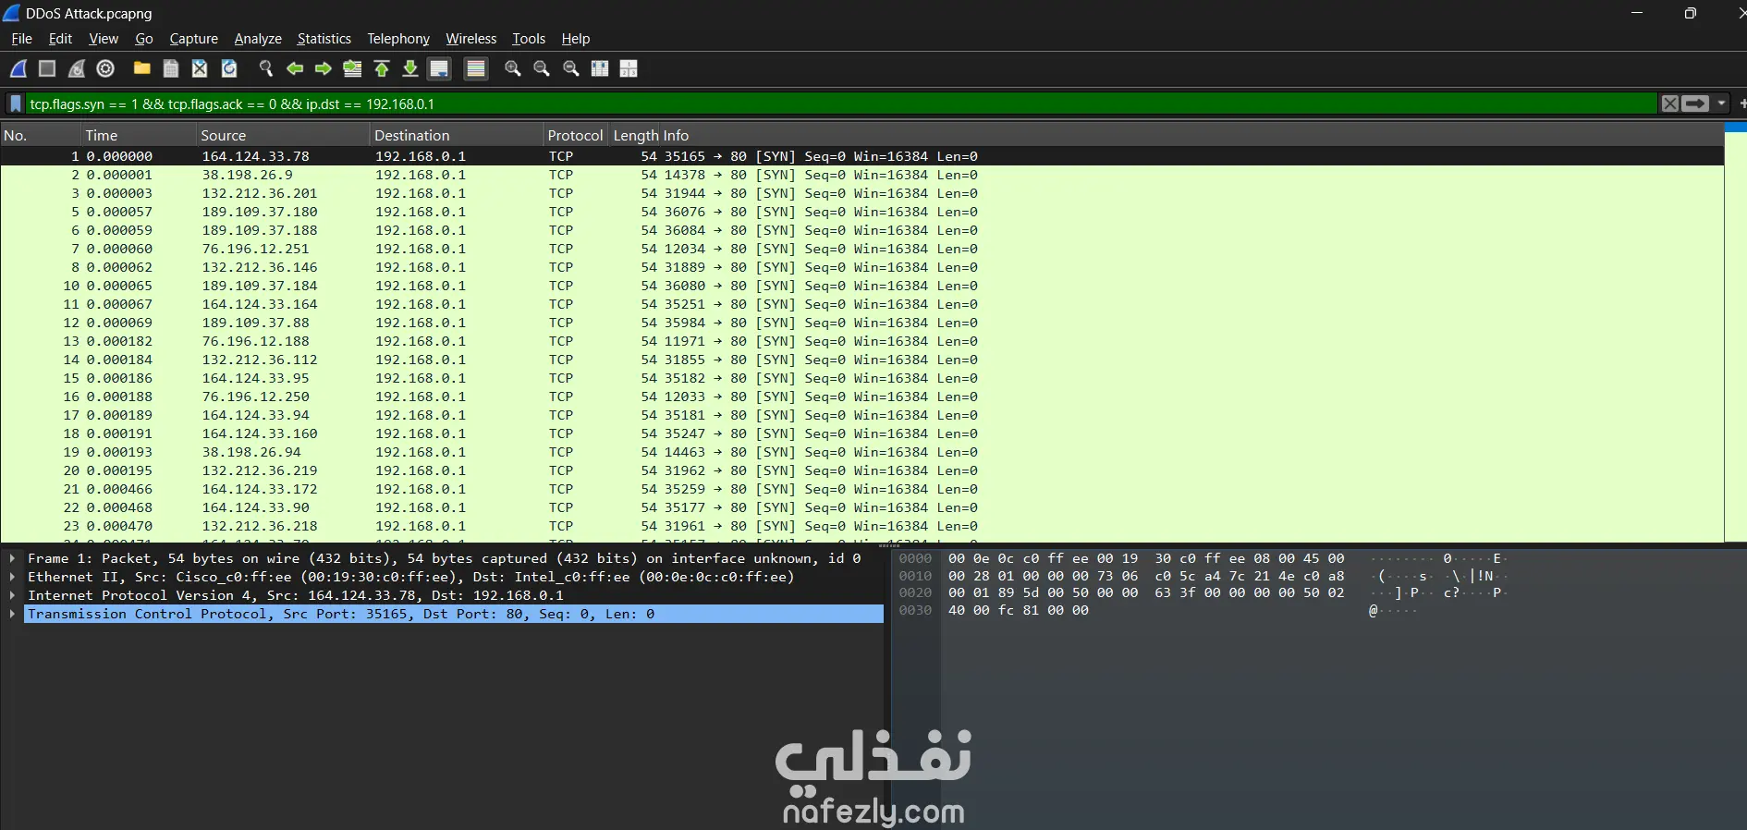
Task: Jump to the first packet
Action: coord(382,68)
